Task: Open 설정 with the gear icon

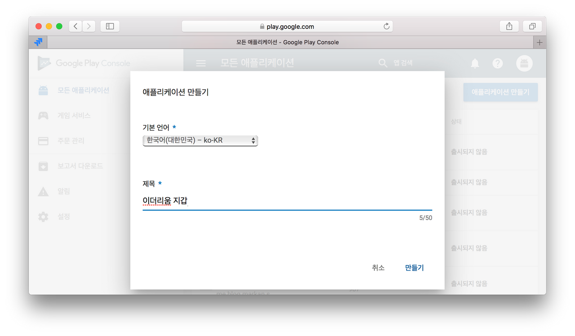Action: click(43, 216)
